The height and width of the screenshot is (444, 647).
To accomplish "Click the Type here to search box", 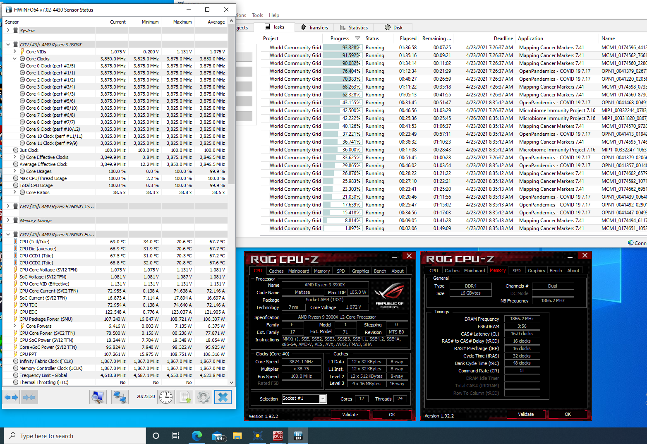I will click(75, 436).
